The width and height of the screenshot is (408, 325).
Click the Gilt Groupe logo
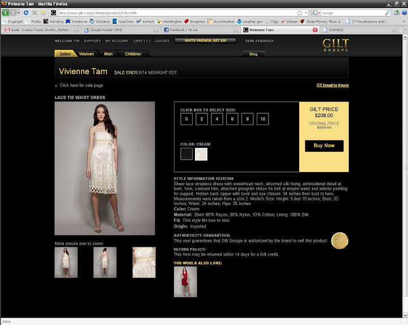click(335, 45)
